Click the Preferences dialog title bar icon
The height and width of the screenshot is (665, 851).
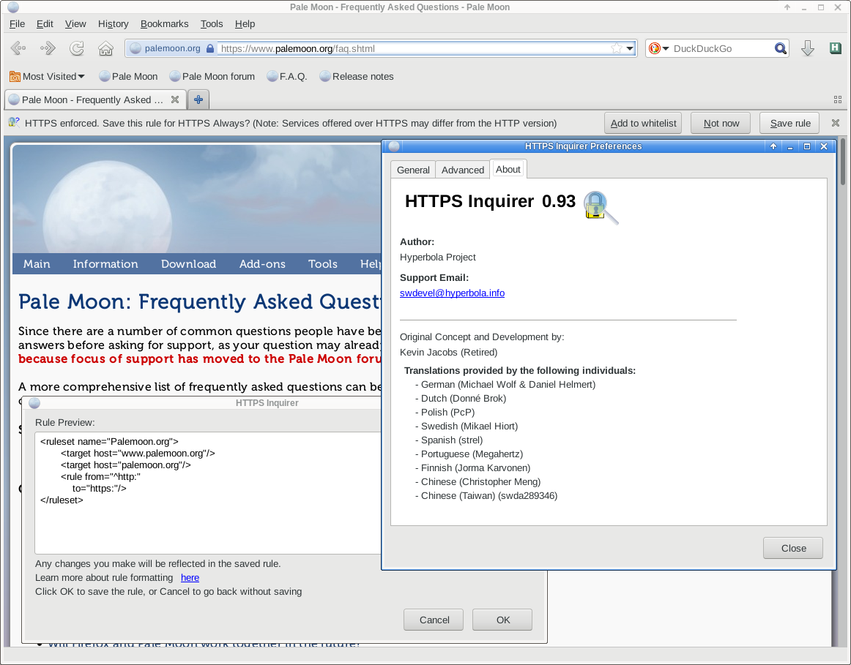click(394, 146)
